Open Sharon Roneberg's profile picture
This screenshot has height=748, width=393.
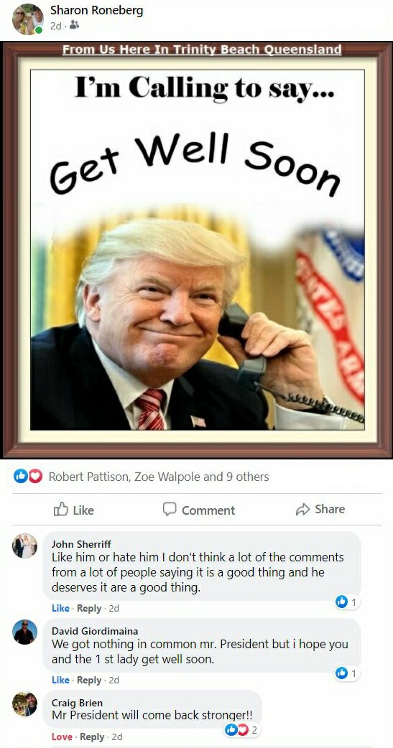point(27,19)
